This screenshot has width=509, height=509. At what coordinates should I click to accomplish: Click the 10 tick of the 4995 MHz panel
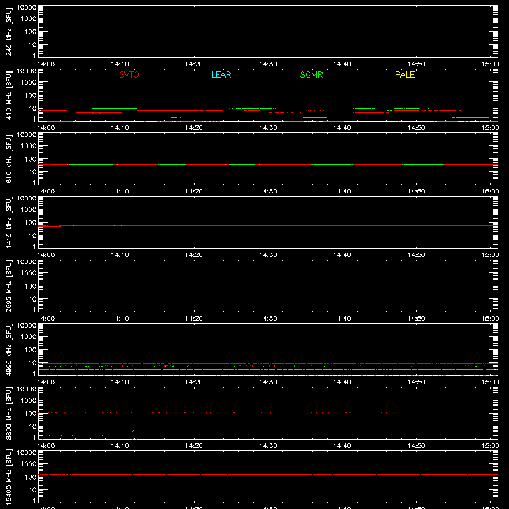[32, 363]
